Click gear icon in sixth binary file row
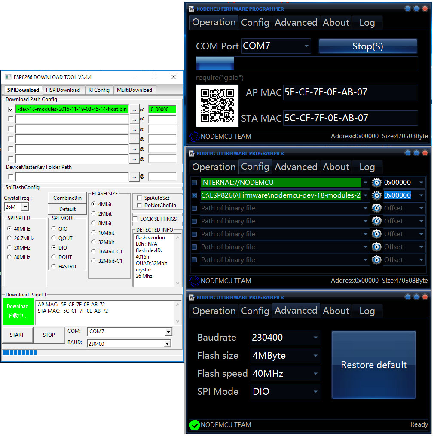Image resolution: width=434 pixels, height=436 pixels. (376, 247)
